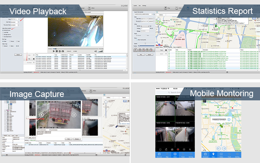
Task: Adjust the Video Playback volume wedge slider
Action: [x=100, y=51]
